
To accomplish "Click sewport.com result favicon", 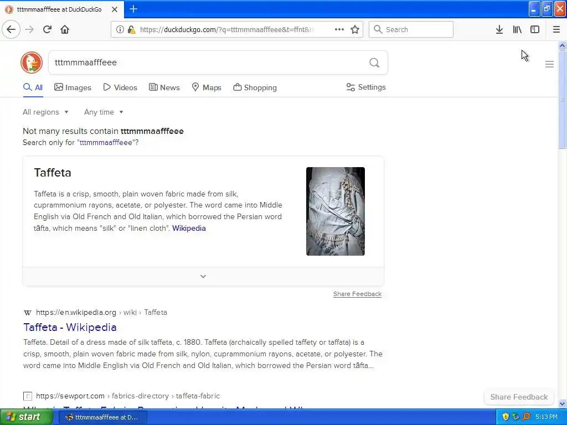I will 28,396.
